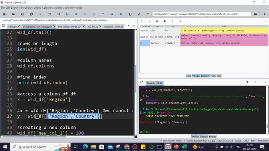Switch to the loc_iloc.py tab

click(x=93, y=27)
